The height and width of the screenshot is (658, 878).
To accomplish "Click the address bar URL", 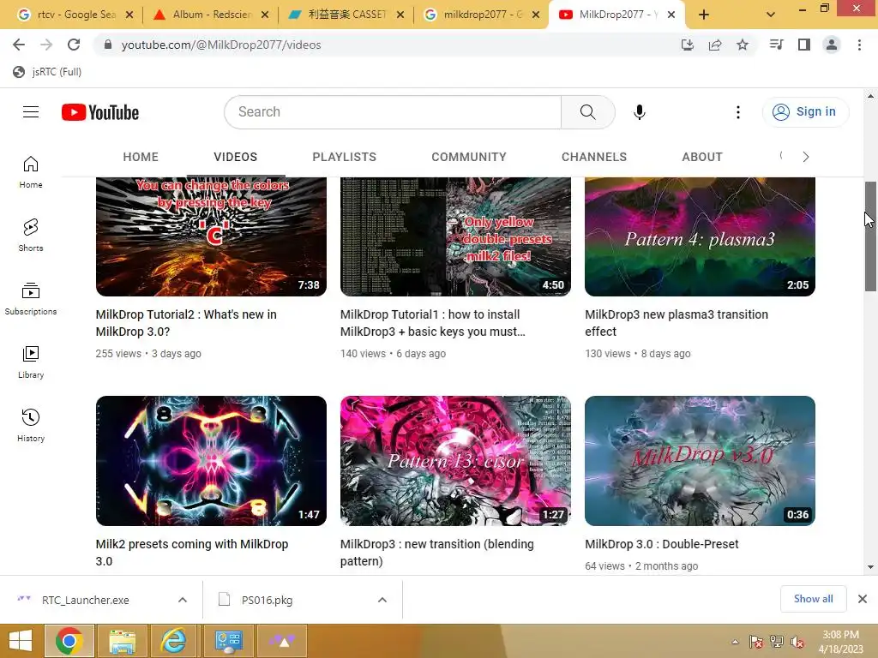I will coord(221,45).
